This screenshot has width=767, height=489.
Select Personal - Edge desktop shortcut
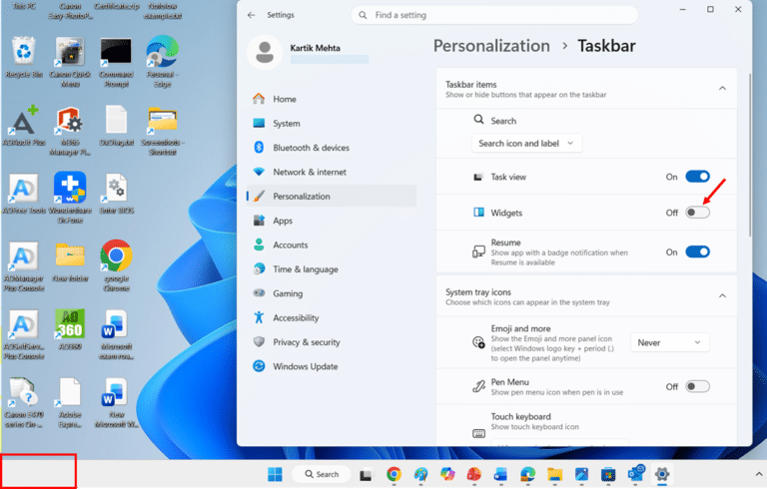pyautogui.click(x=163, y=61)
